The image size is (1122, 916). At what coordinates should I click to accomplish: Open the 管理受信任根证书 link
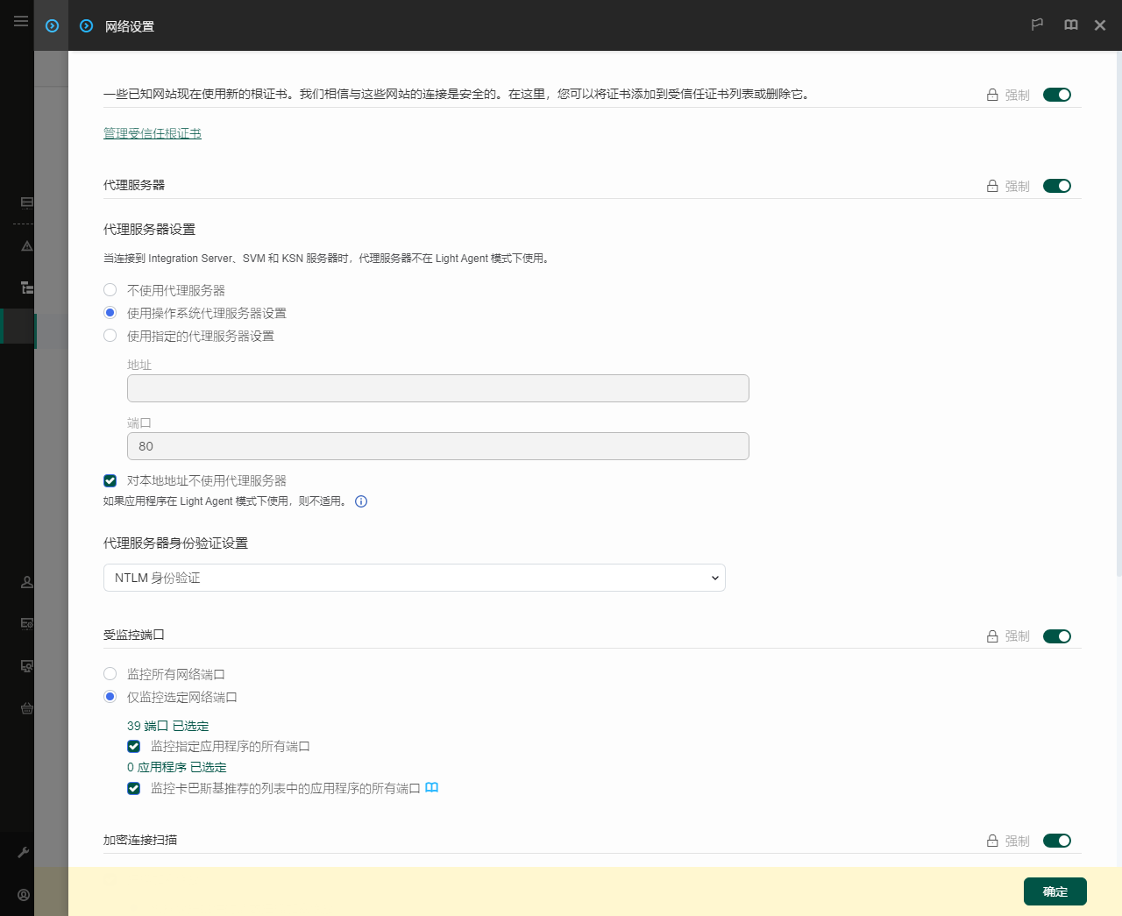pyautogui.click(x=153, y=133)
